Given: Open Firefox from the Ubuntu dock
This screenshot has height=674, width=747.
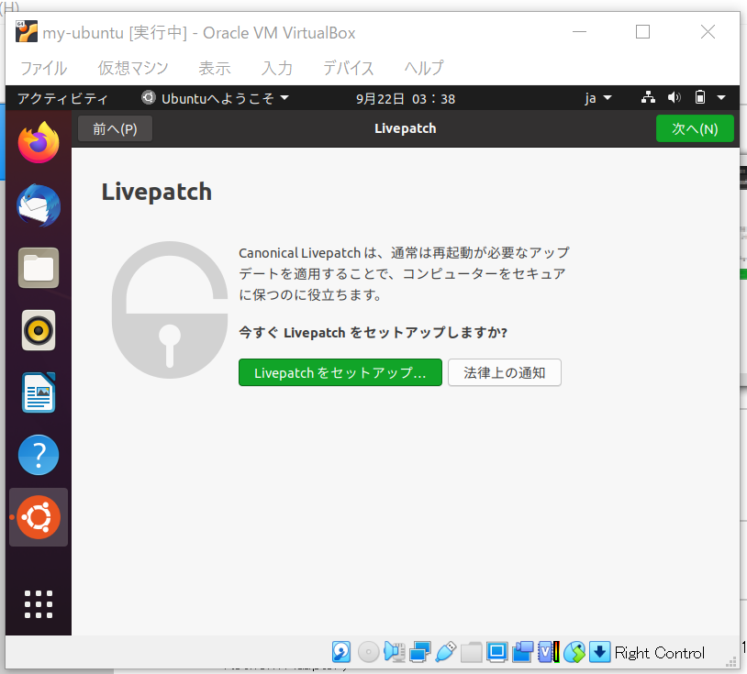Looking at the screenshot, I should pos(39,142).
